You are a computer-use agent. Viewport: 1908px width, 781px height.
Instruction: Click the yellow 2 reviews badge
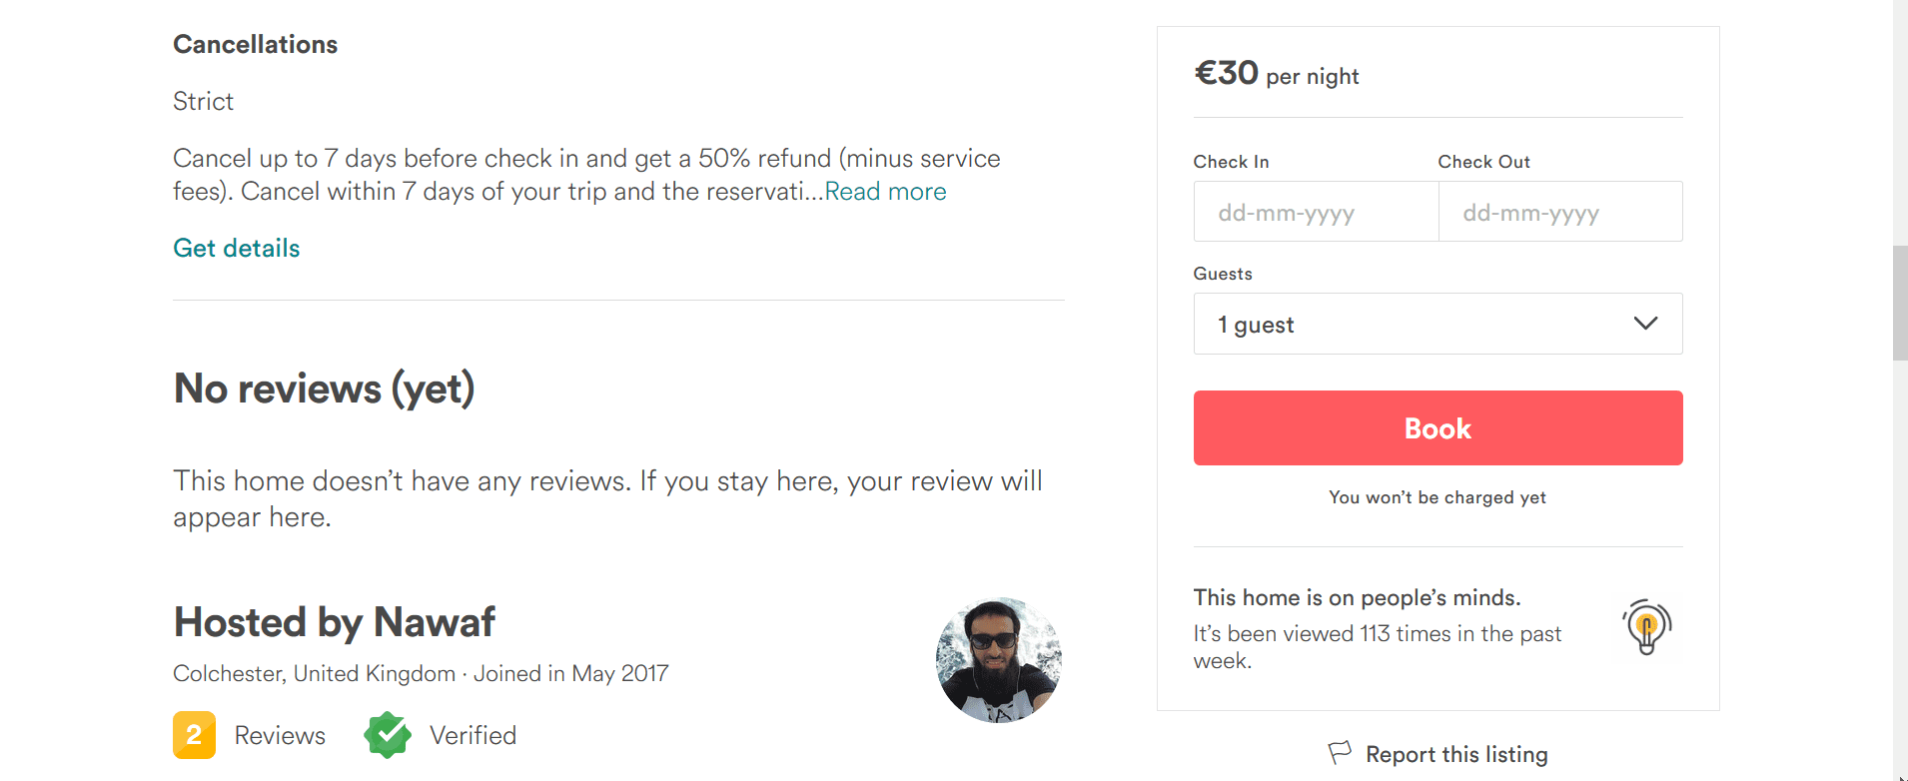pyautogui.click(x=194, y=735)
